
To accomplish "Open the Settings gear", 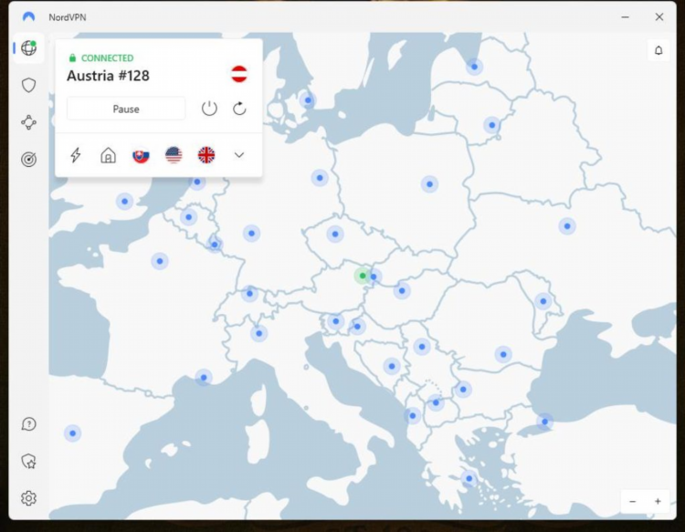I will [x=29, y=498].
